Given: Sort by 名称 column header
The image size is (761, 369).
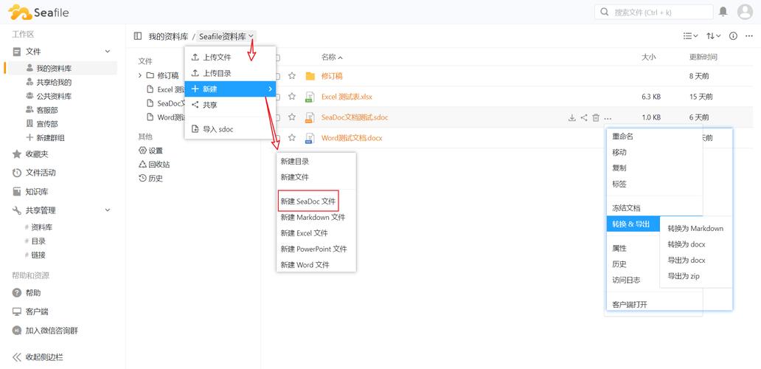Looking at the screenshot, I should (332, 58).
